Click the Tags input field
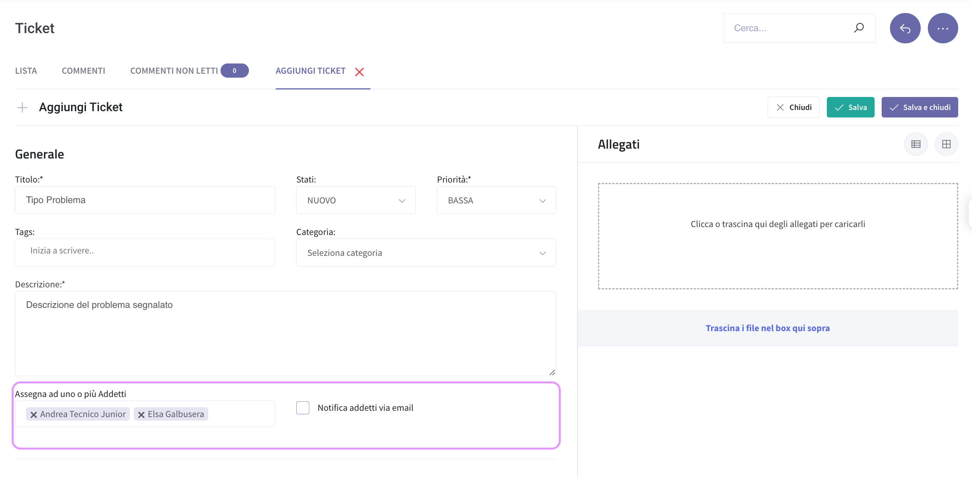This screenshot has width=972, height=477. point(145,253)
